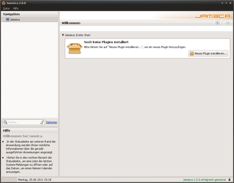234x183 pixels.
Task: Click the date 'Montag, 20.06.2011 15:18'
Action: point(35,180)
